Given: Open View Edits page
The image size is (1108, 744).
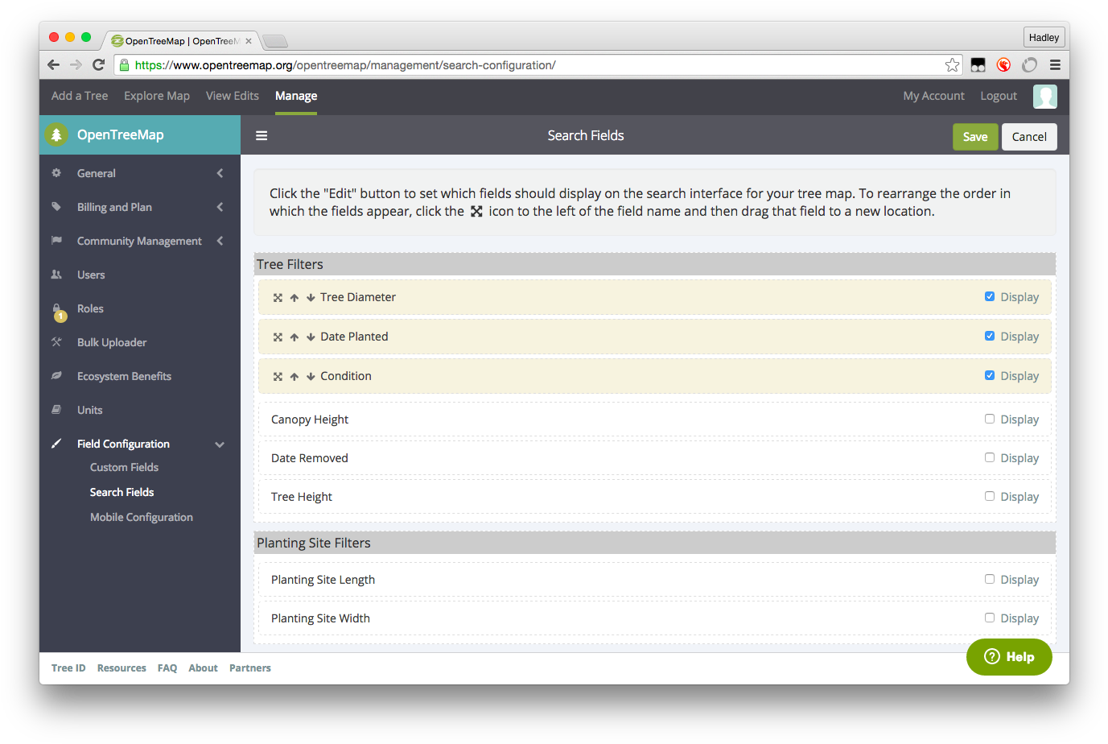Looking at the screenshot, I should (233, 96).
